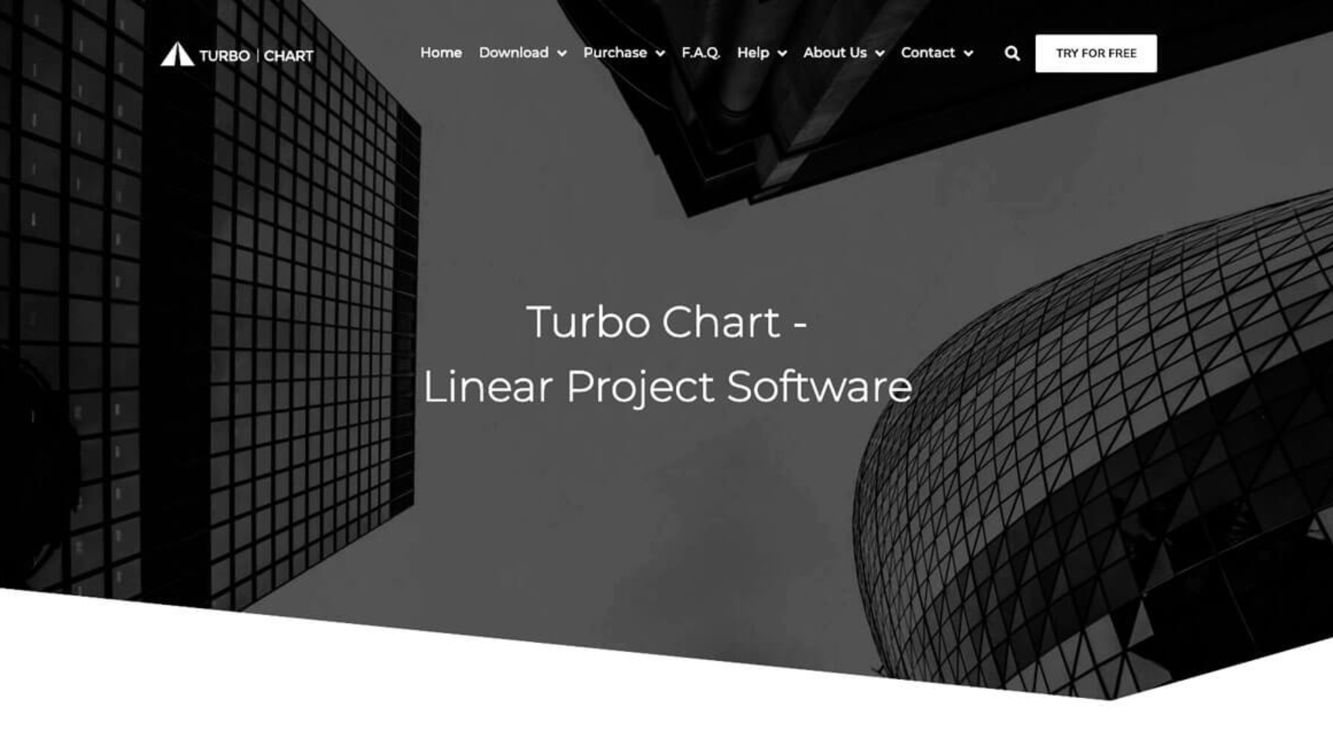1333x746 pixels.
Task: Click the Home navigation link
Action: click(x=440, y=52)
